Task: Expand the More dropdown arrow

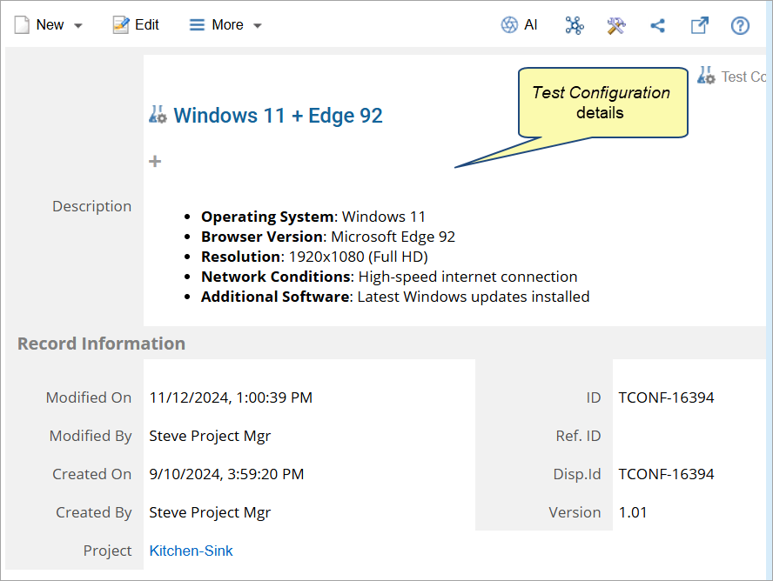Action: point(258,25)
